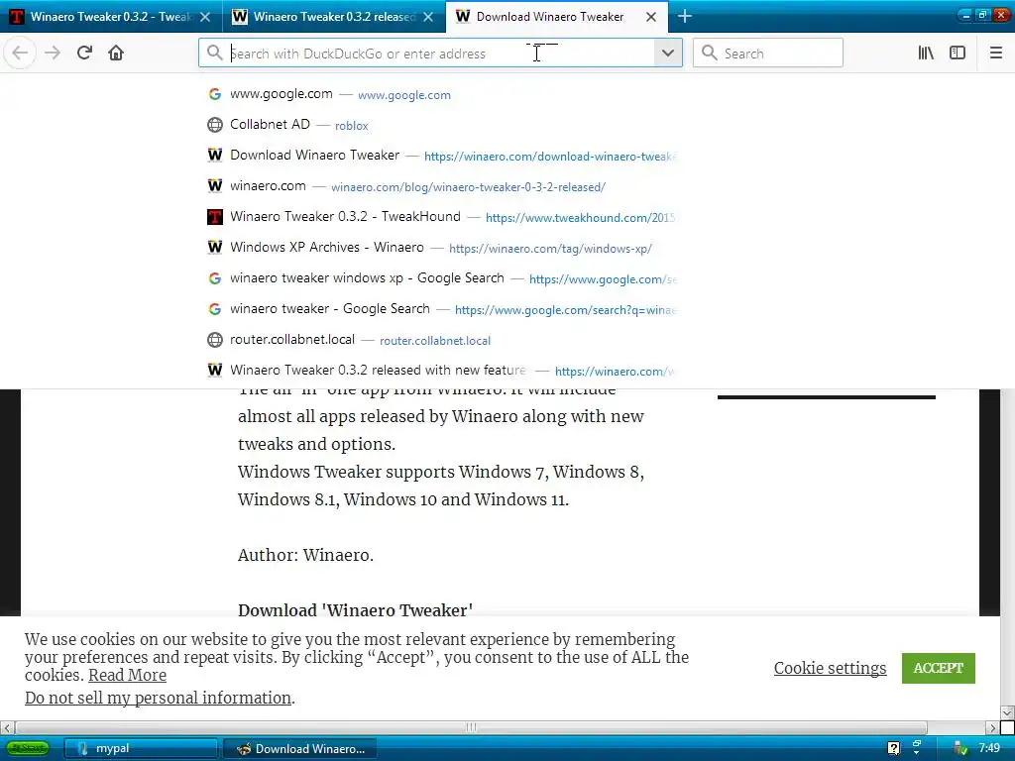
Task: Choose Windows XP Archives - Winaero suggestion
Action: tap(440, 248)
